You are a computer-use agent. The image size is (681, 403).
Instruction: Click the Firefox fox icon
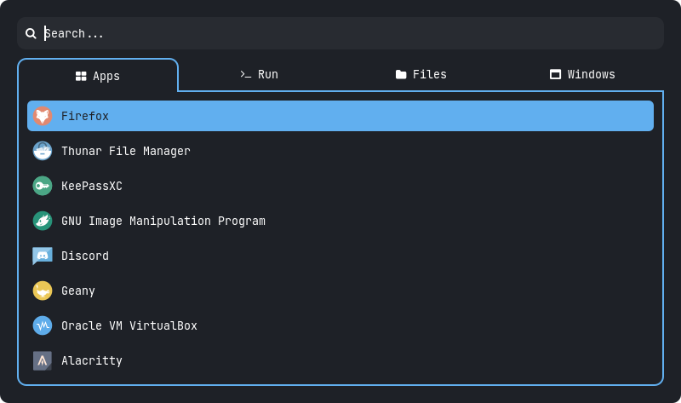43,116
